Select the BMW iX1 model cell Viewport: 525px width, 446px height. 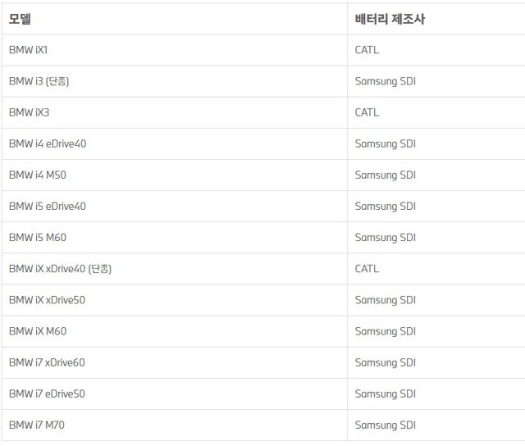coord(29,50)
